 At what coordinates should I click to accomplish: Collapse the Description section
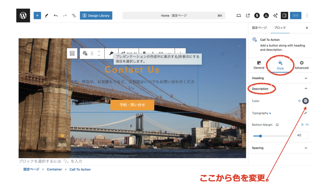tap(306, 89)
